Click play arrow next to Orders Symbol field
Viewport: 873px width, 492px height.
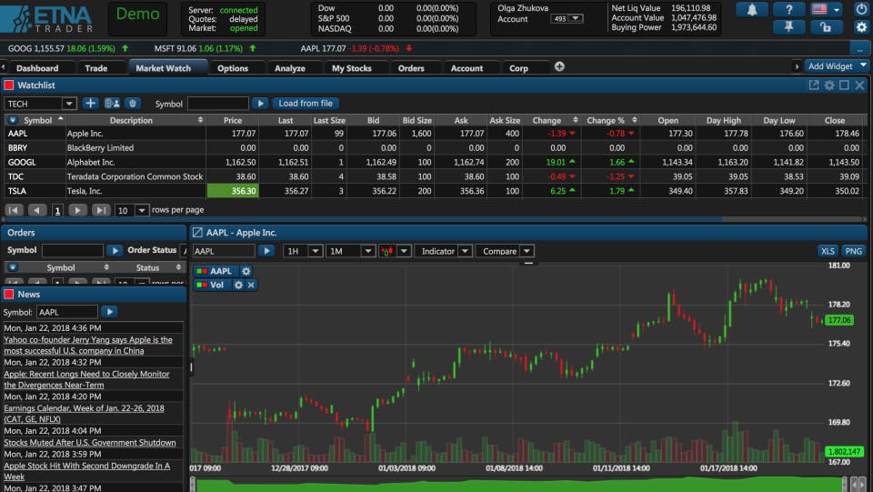click(x=115, y=250)
